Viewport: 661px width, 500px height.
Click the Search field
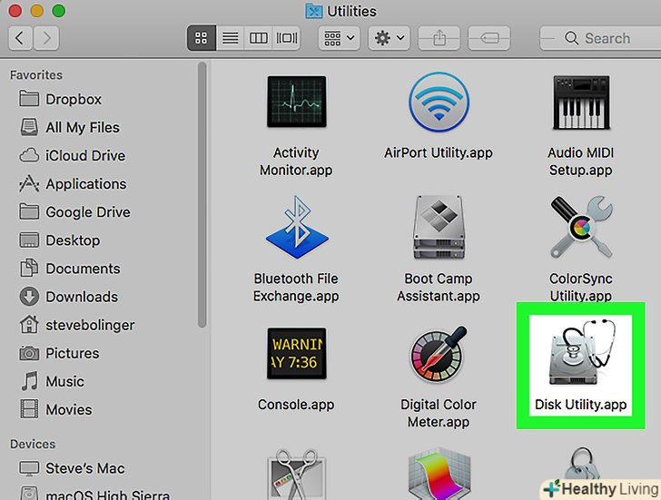[604, 38]
